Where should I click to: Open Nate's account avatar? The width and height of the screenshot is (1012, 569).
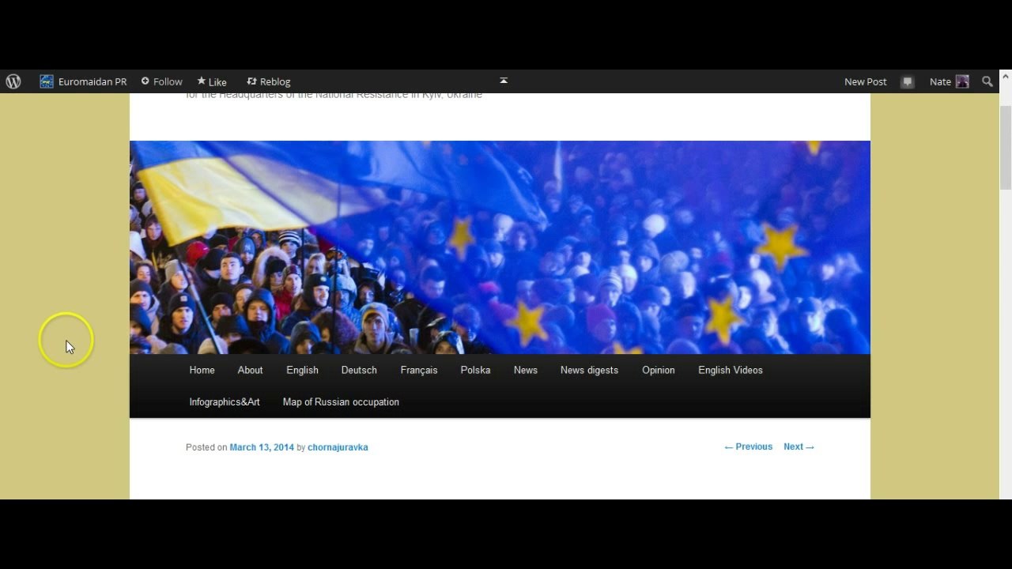(x=962, y=81)
